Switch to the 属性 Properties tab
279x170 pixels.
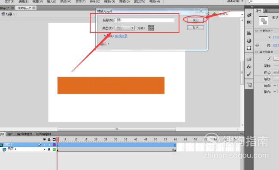tap(258, 11)
